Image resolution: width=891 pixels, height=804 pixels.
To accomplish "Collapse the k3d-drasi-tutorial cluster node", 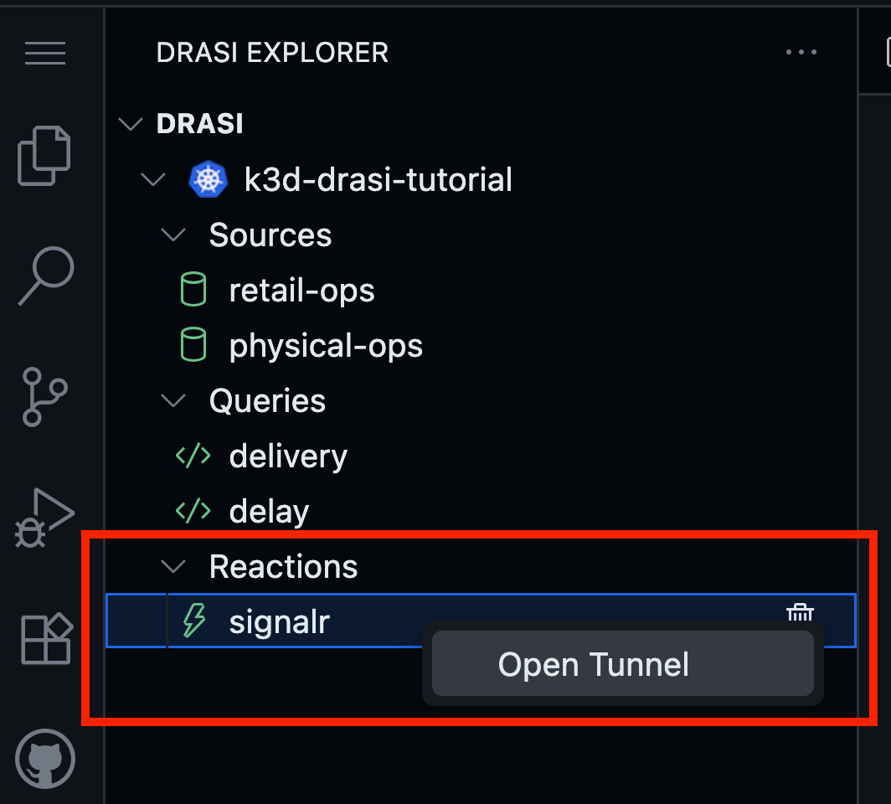I will point(153,179).
